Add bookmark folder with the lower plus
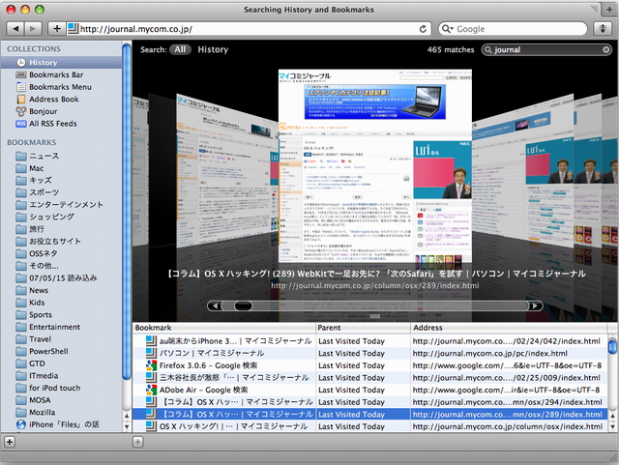 coord(137,442)
